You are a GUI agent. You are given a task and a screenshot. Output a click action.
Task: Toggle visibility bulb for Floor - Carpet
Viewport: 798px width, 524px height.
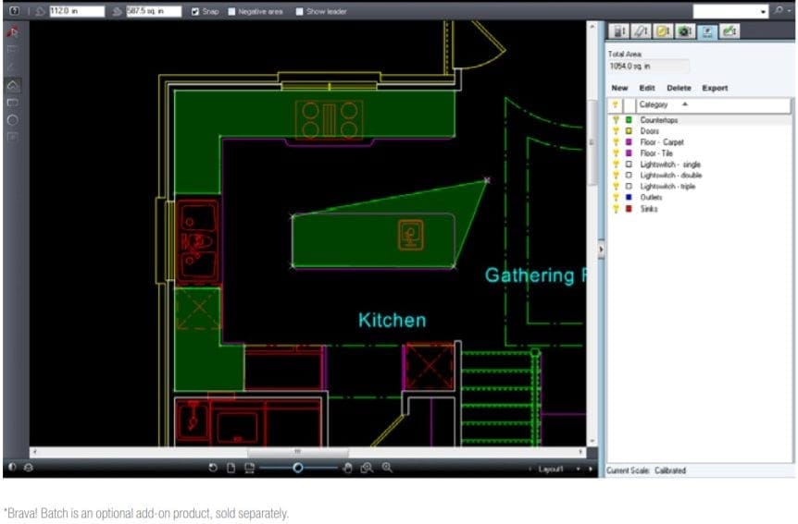pyautogui.click(x=616, y=142)
